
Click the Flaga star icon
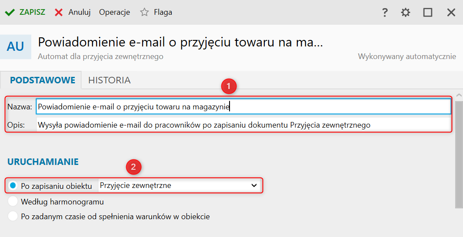click(144, 12)
